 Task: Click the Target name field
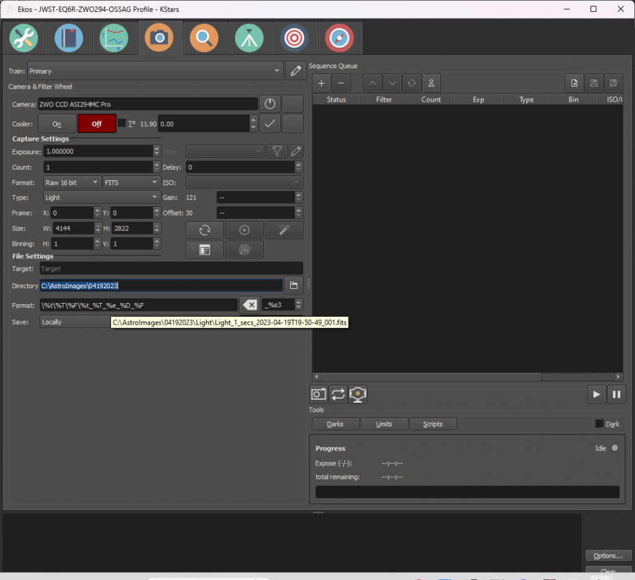171,268
